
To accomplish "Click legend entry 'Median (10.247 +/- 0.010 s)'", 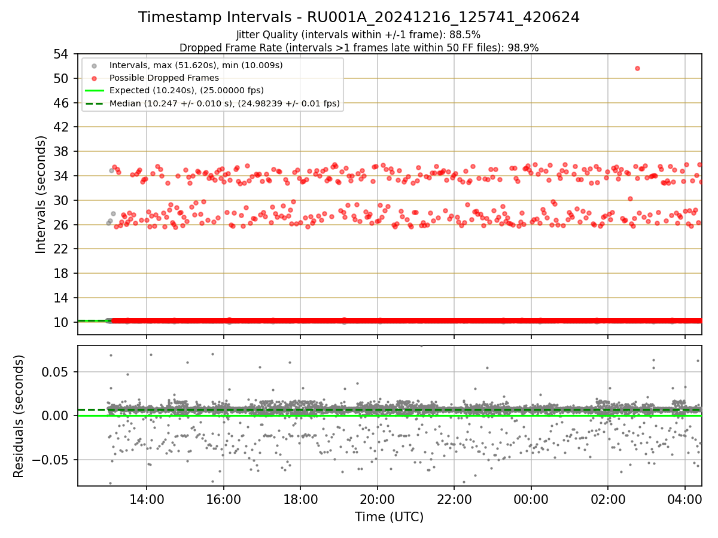I will pos(225,103).
